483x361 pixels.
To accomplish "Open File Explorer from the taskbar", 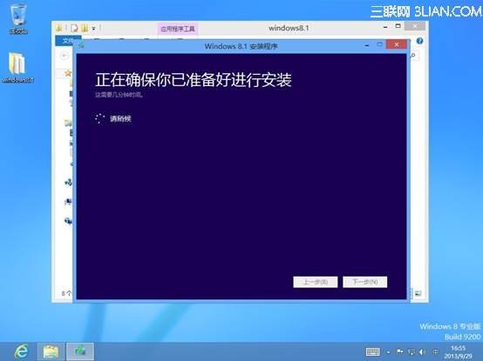I will point(51,351).
